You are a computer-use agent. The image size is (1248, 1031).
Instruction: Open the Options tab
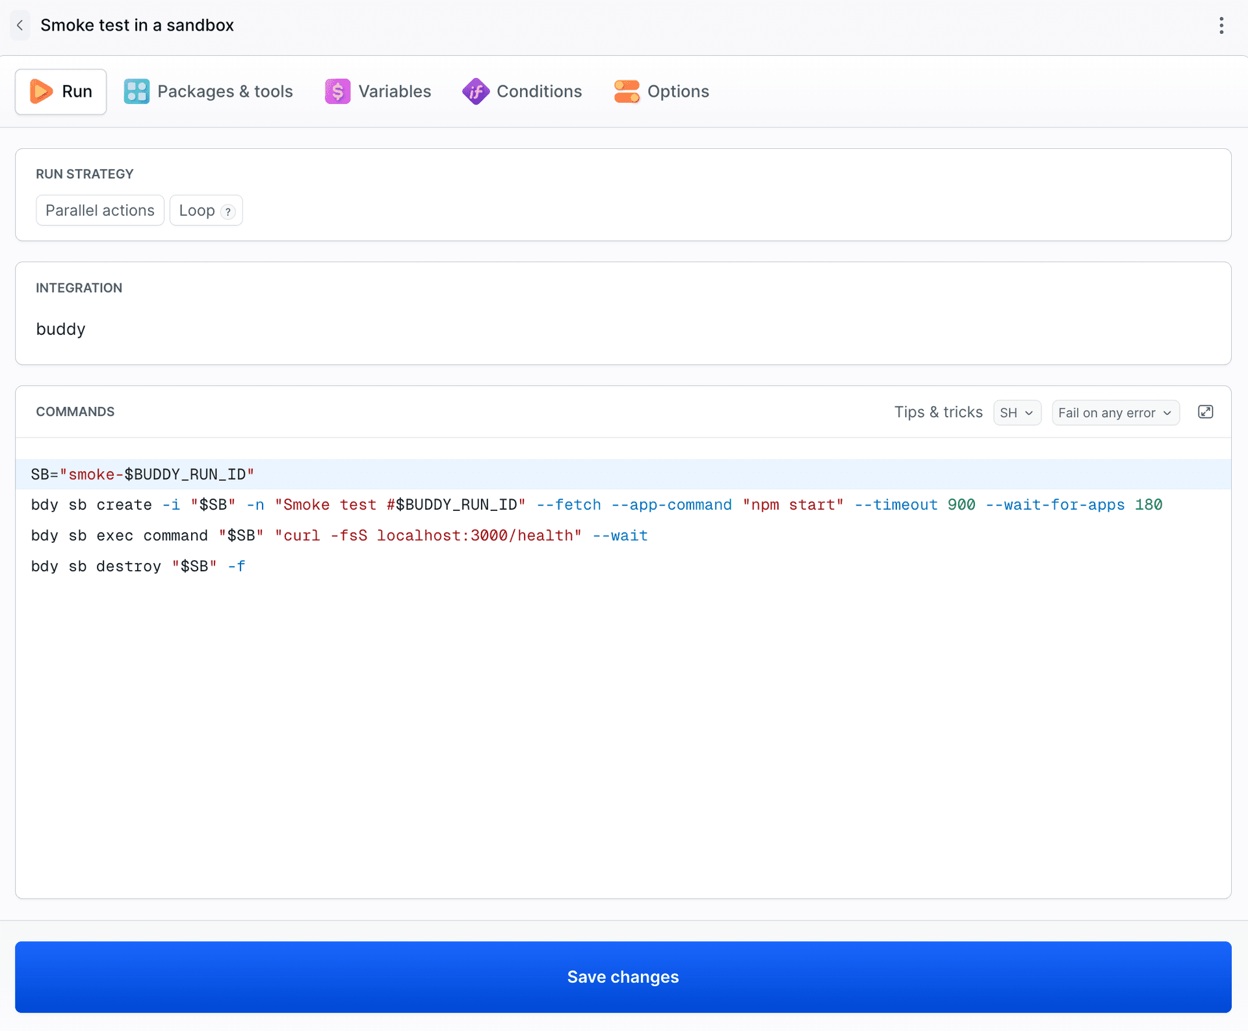pyautogui.click(x=661, y=92)
